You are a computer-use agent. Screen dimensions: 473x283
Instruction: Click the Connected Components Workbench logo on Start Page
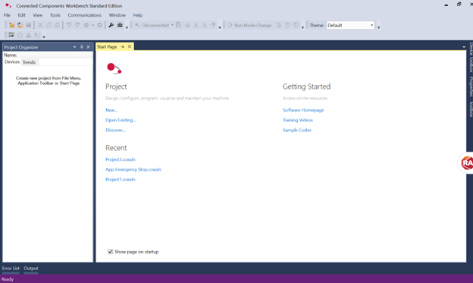(x=114, y=68)
